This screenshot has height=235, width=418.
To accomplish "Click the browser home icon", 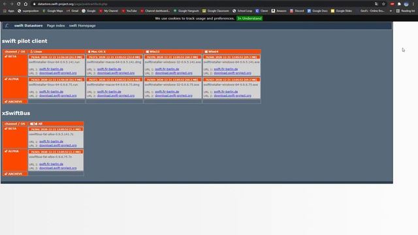I will point(25,4).
